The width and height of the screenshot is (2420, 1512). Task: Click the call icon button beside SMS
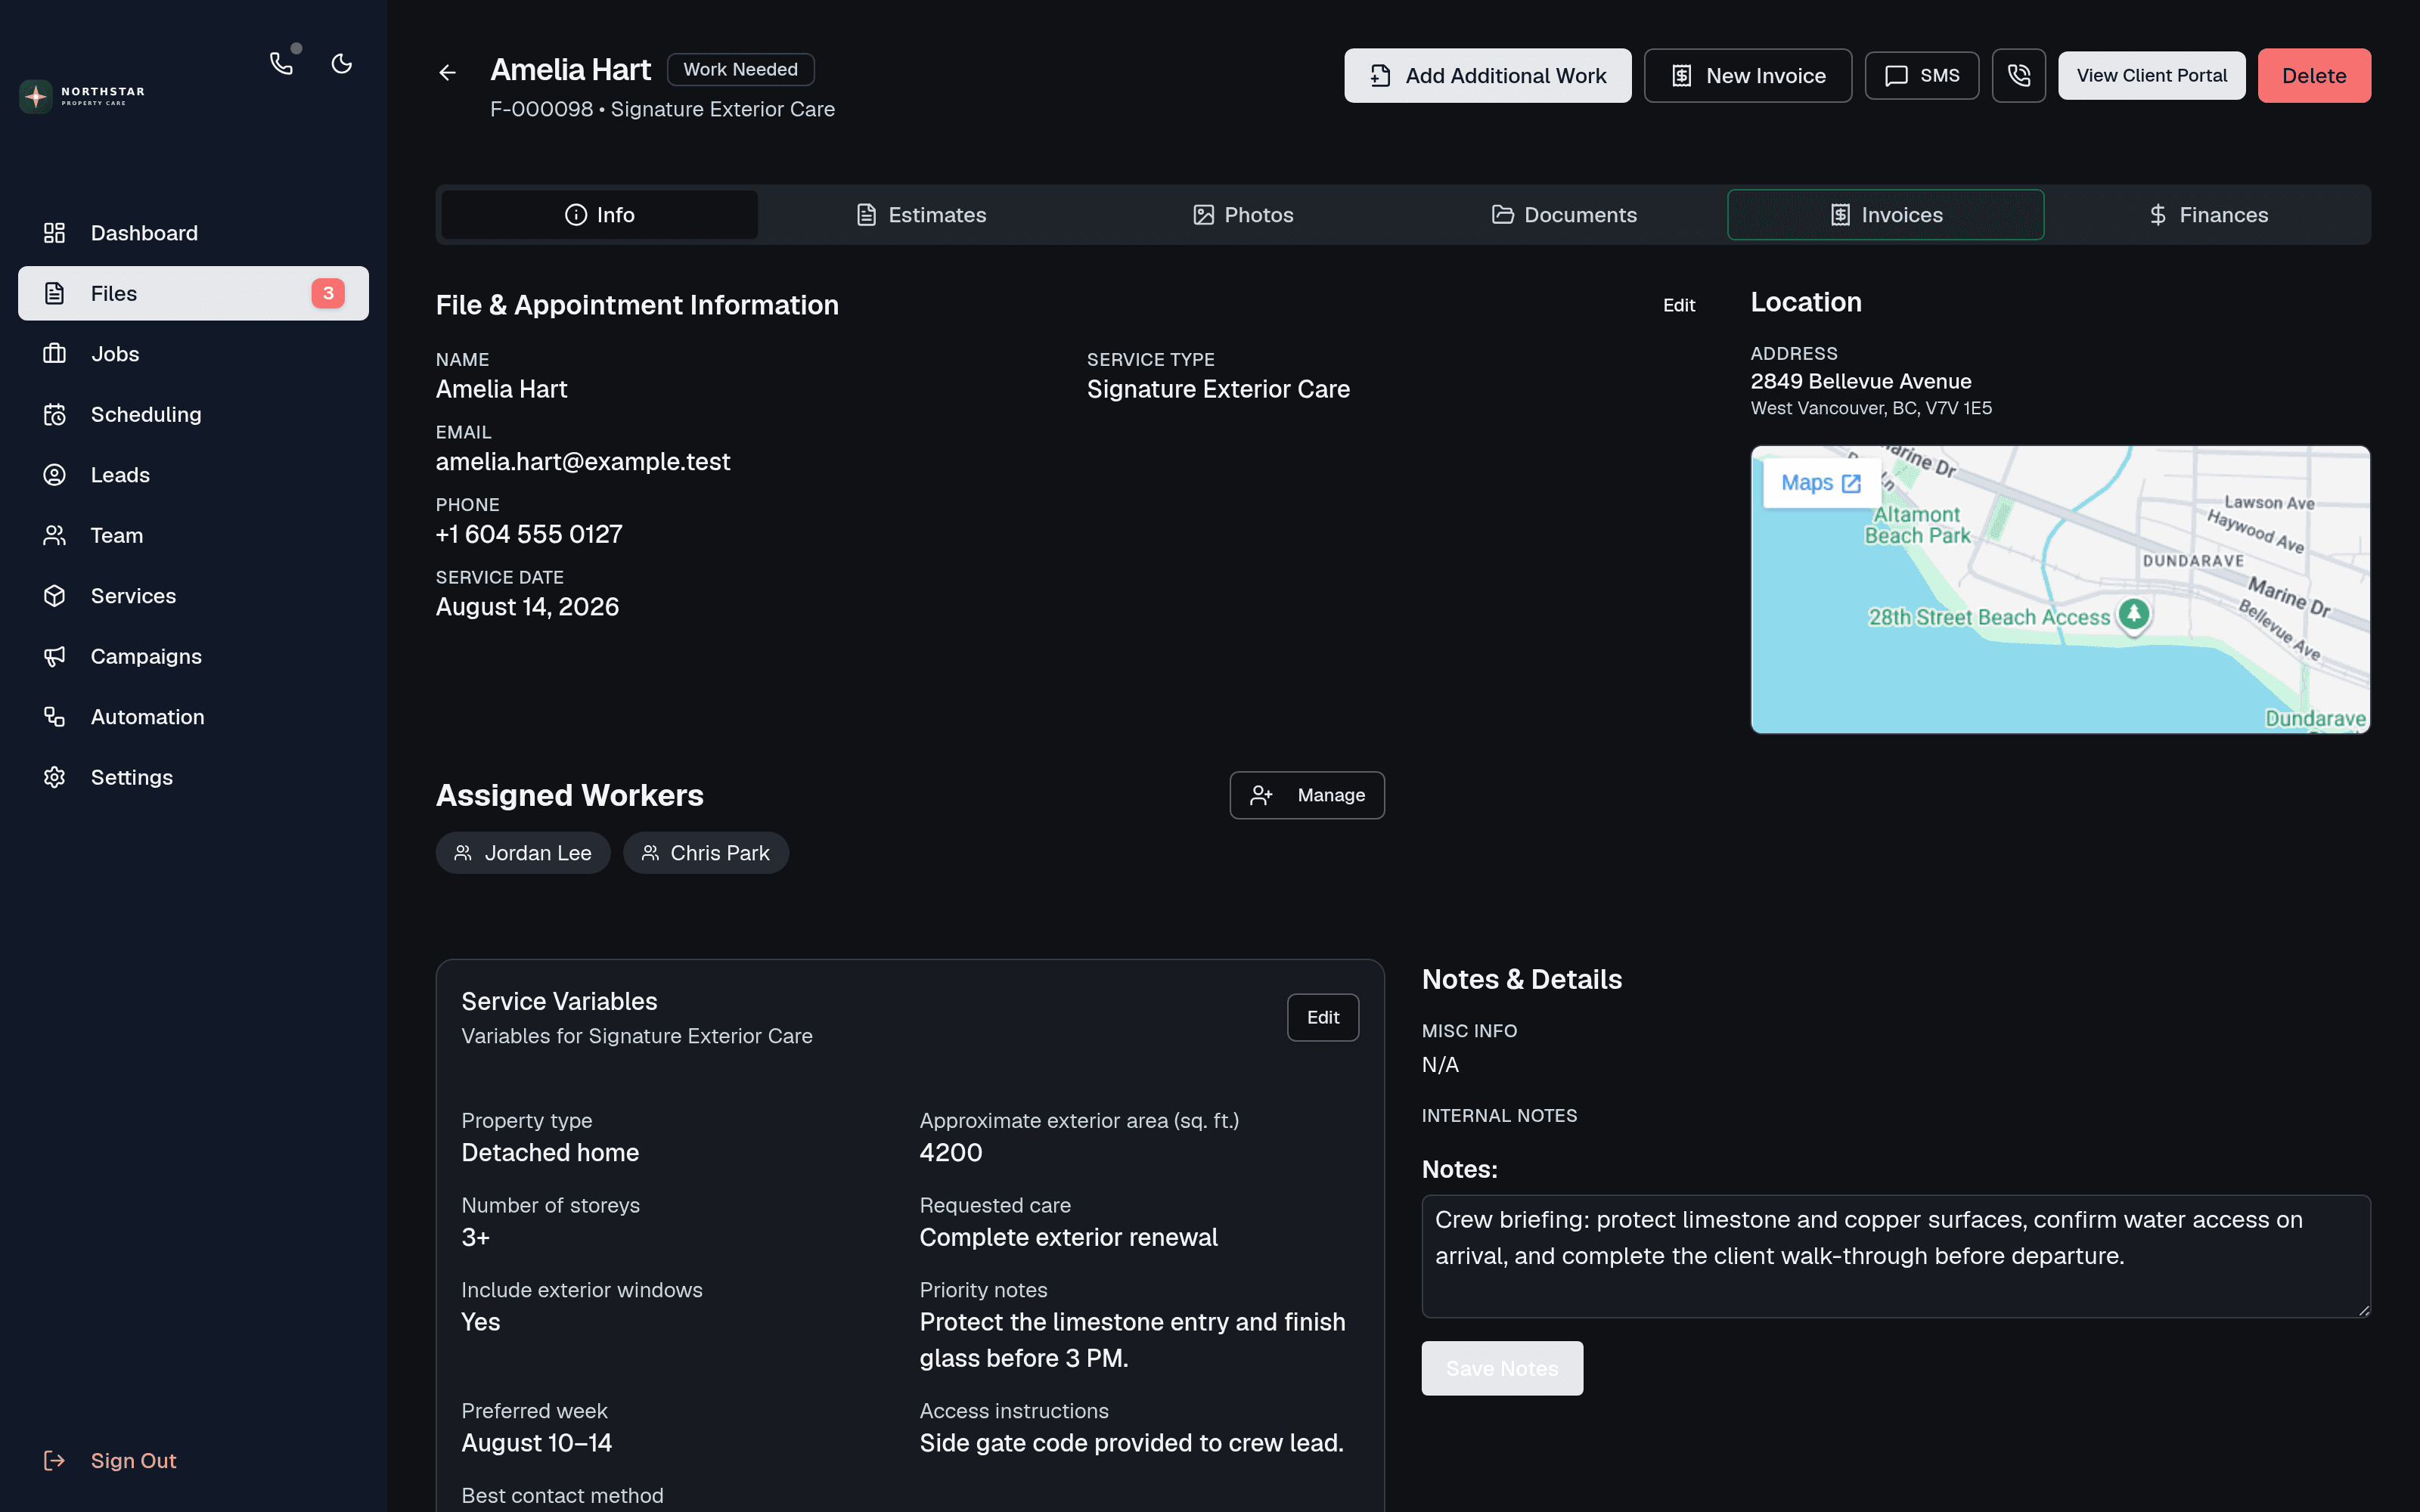tap(2018, 76)
